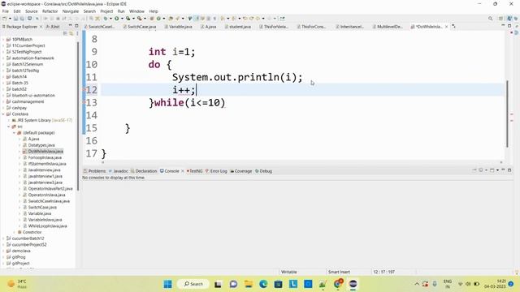
Task: Open Microsoft Edge from the taskbar
Action: coord(263,284)
